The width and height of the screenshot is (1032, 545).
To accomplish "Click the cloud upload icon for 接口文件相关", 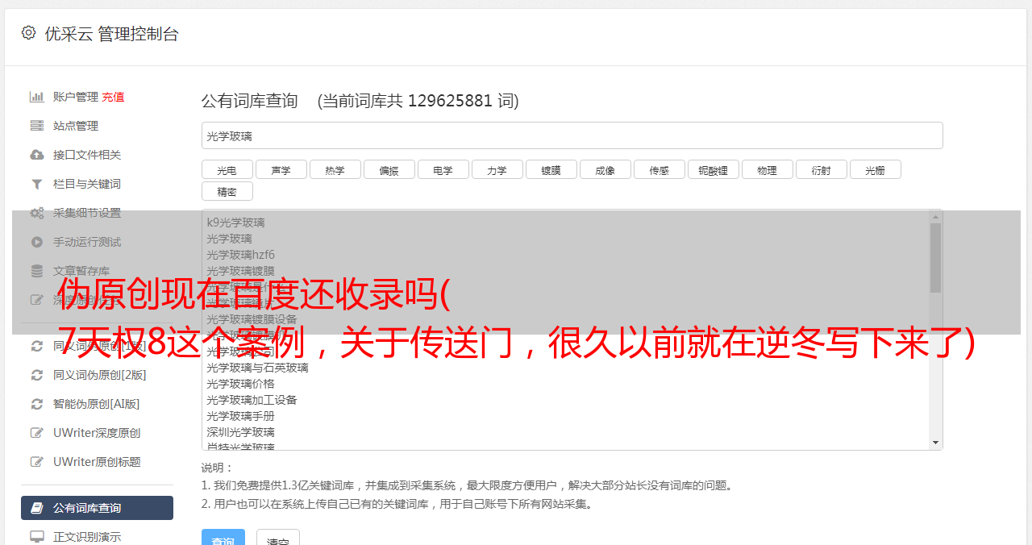I will (37, 155).
